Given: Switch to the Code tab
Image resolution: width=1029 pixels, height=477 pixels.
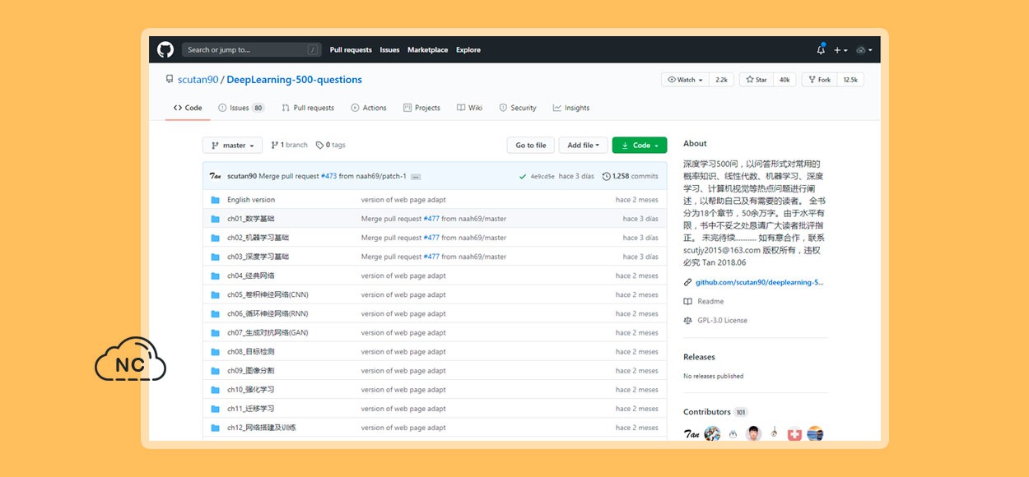Looking at the screenshot, I should [x=188, y=108].
